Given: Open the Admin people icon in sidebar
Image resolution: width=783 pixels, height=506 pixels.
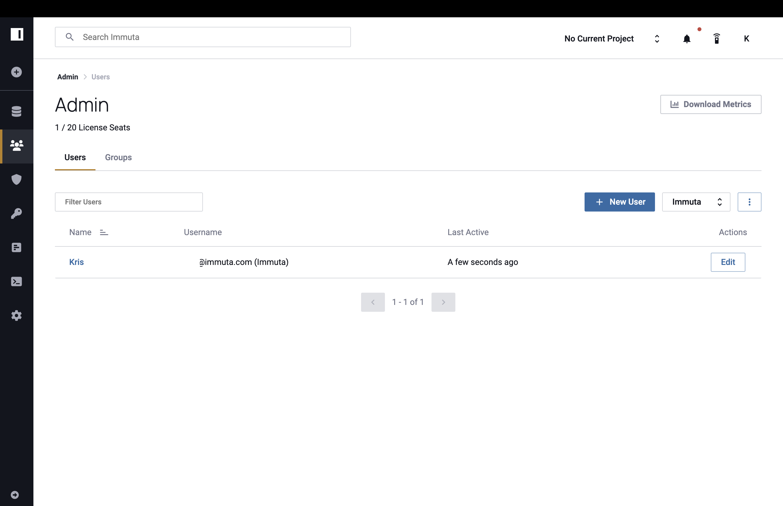Looking at the screenshot, I should click(x=17, y=146).
